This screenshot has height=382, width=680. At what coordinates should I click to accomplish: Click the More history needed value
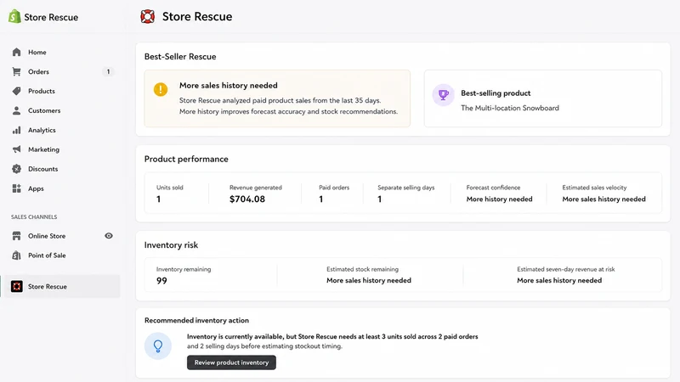499,199
